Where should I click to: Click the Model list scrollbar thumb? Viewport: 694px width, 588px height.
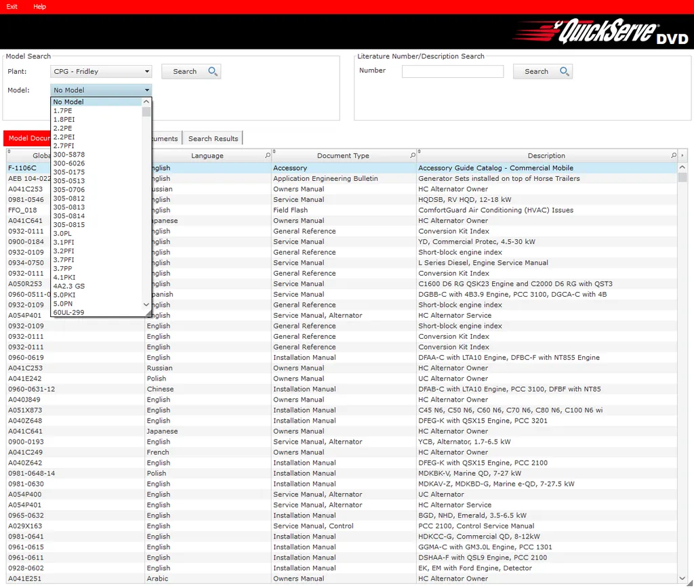(146, 112)
